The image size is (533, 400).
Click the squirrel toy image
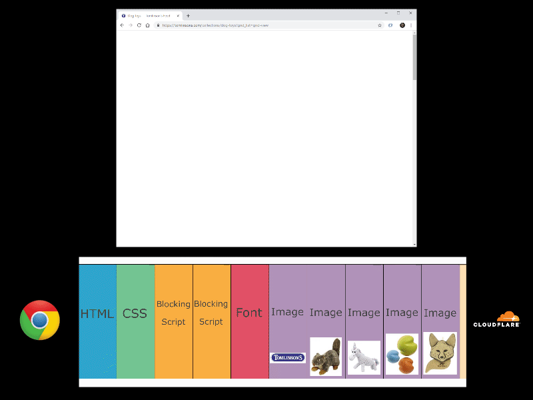click(x=326, y=357)
